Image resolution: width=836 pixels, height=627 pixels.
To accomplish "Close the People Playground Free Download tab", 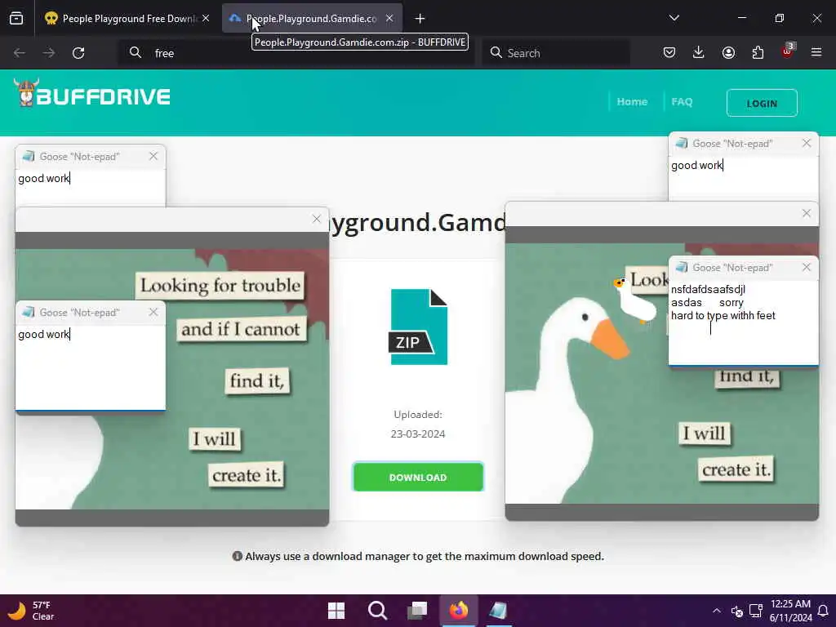I will point(206,19).
